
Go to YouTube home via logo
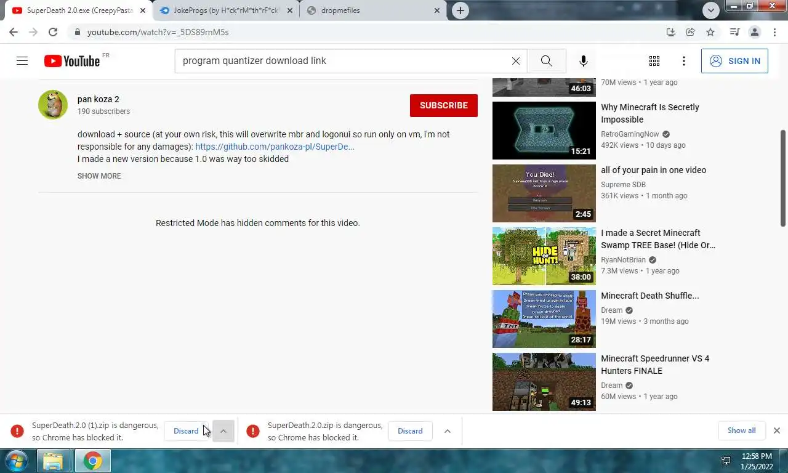[x=72, y=60]
